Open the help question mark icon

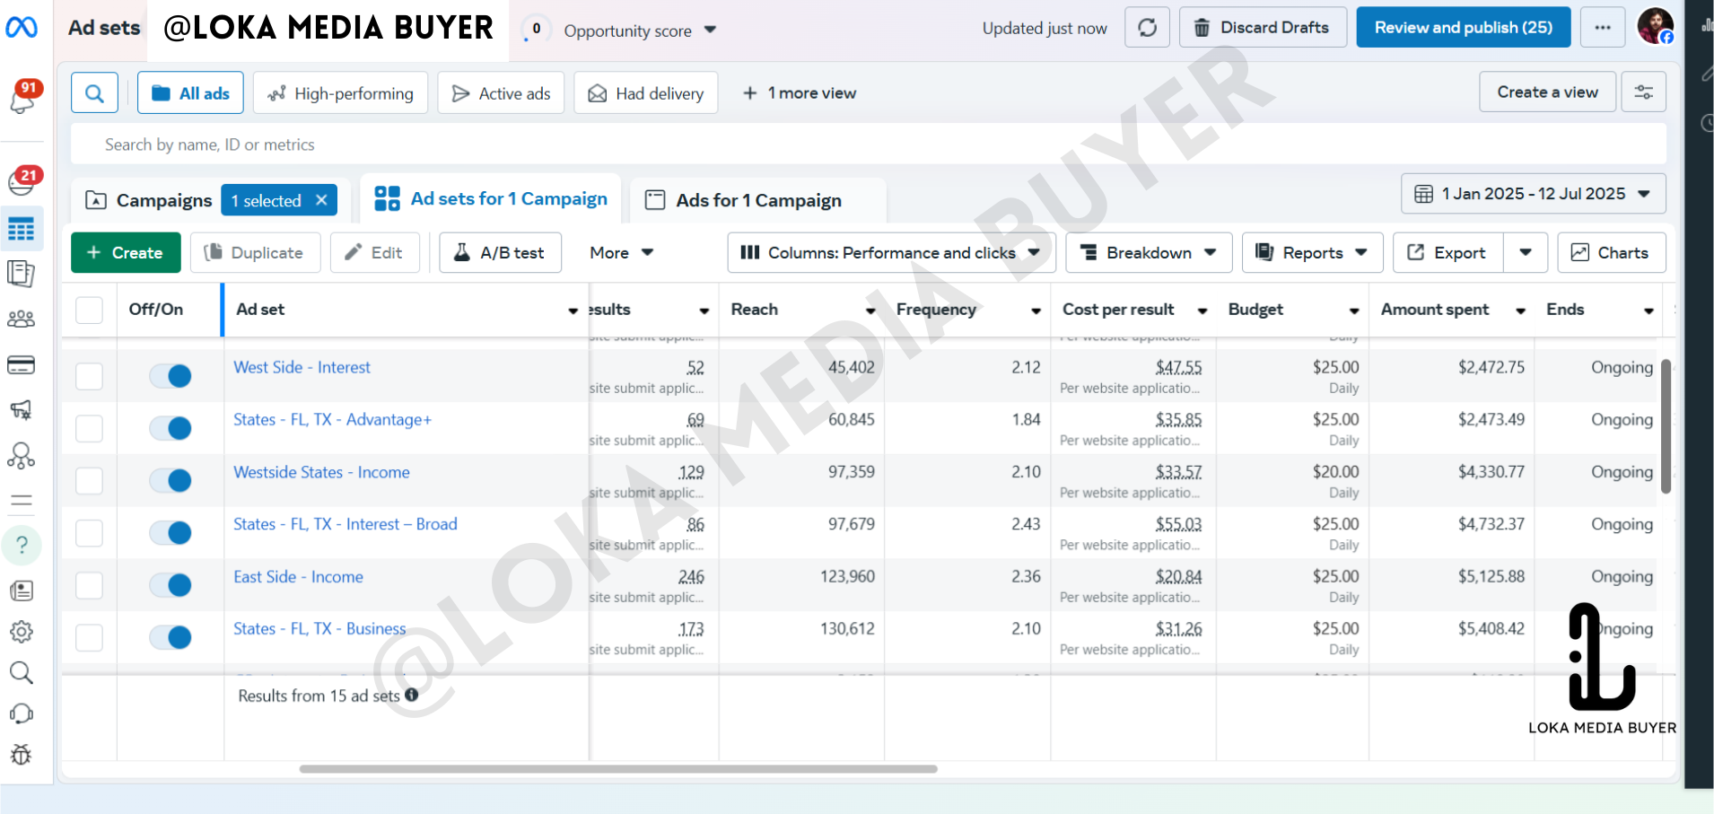pyautogui.click(x=22, y=545)
